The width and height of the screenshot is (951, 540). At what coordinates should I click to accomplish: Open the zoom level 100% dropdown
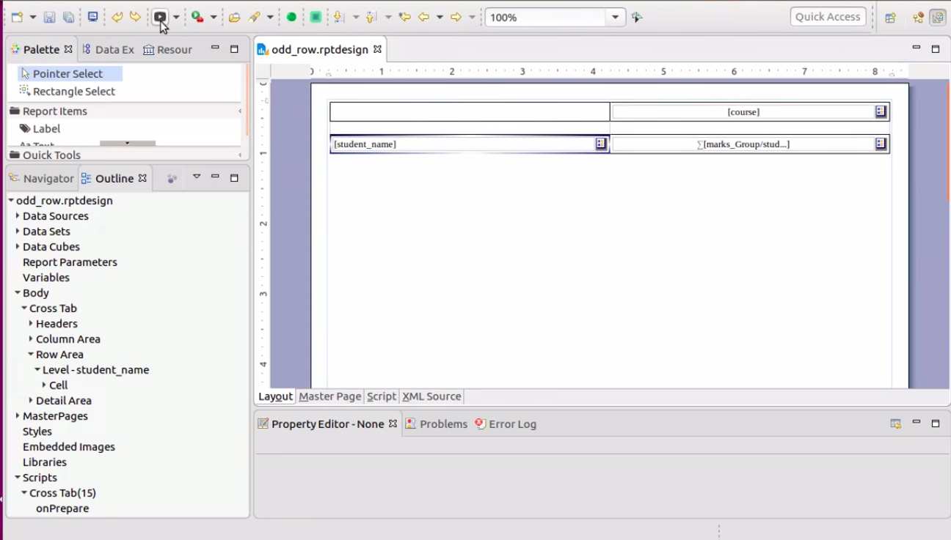616,18
